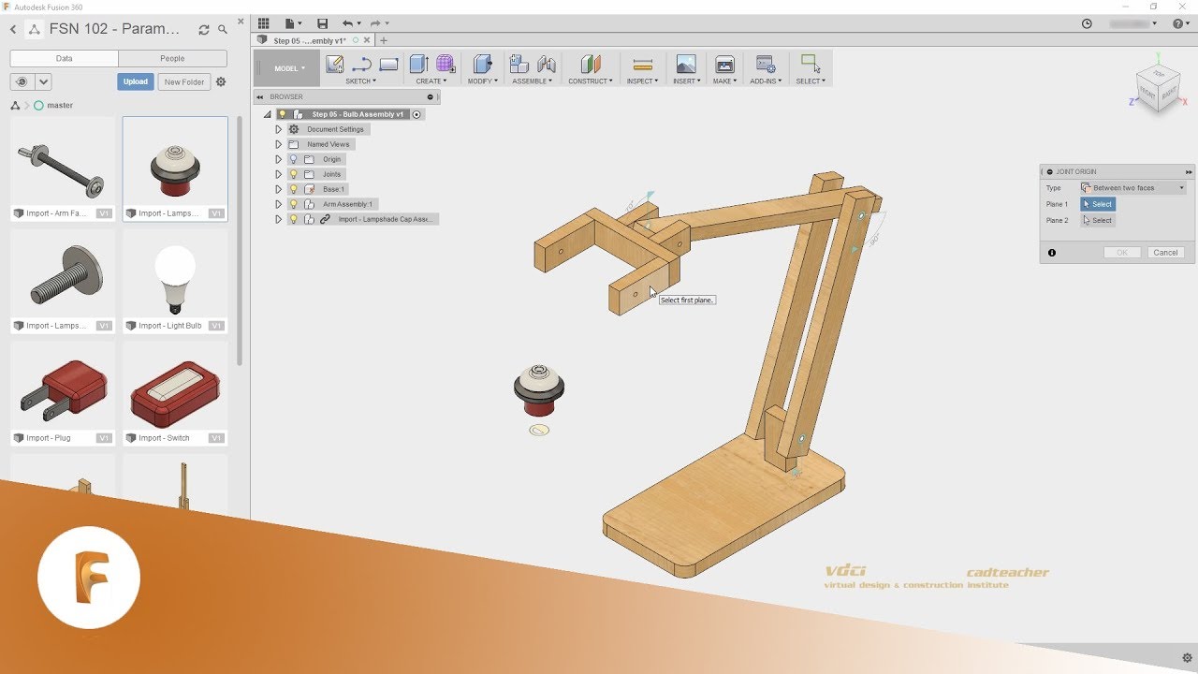
Task: Click the Redo arrow
Action: [375, 23]
